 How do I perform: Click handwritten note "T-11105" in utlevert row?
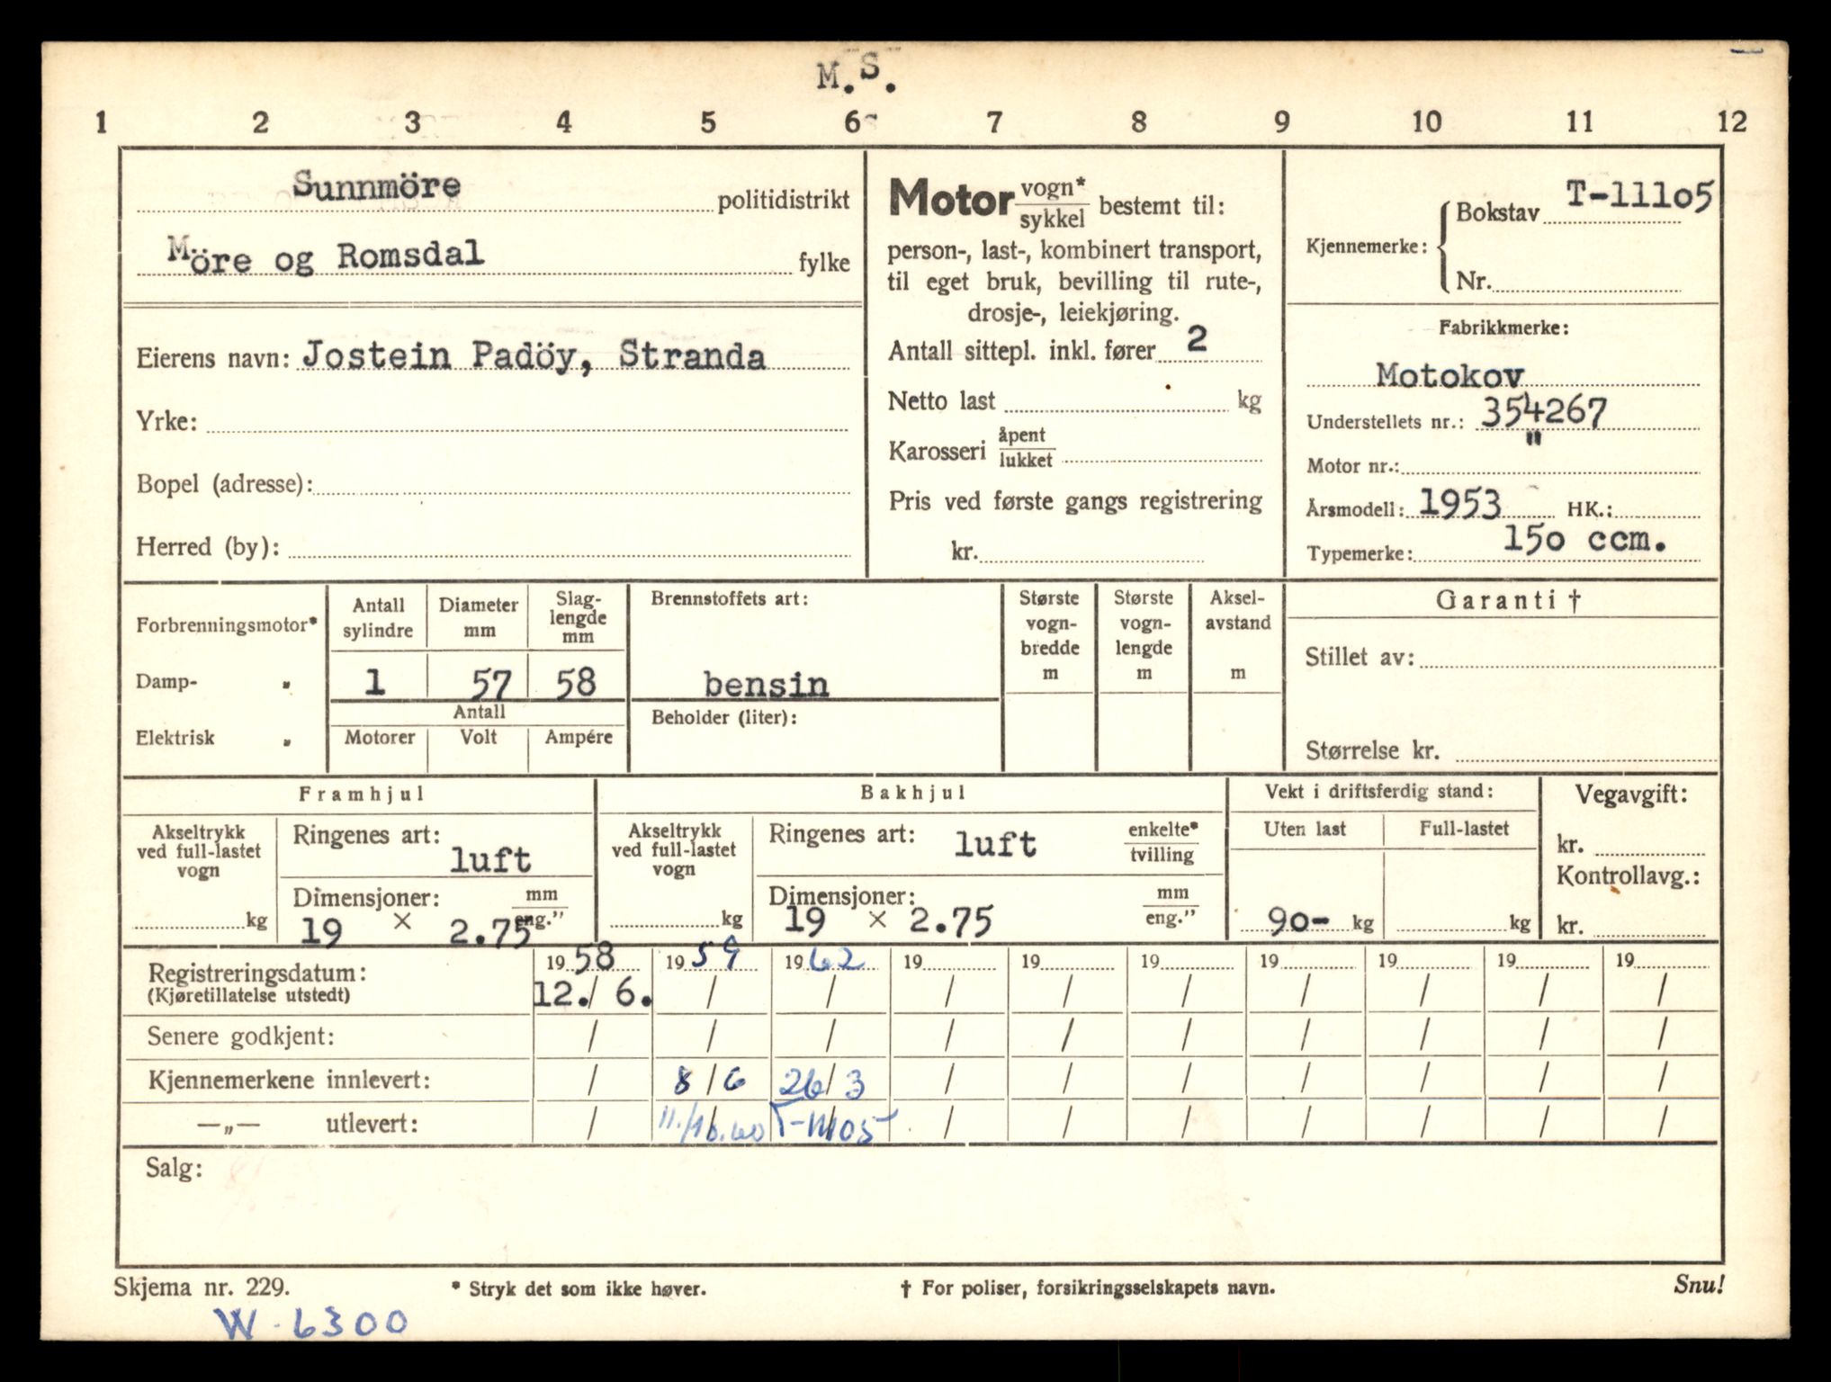click(835, 1125)
